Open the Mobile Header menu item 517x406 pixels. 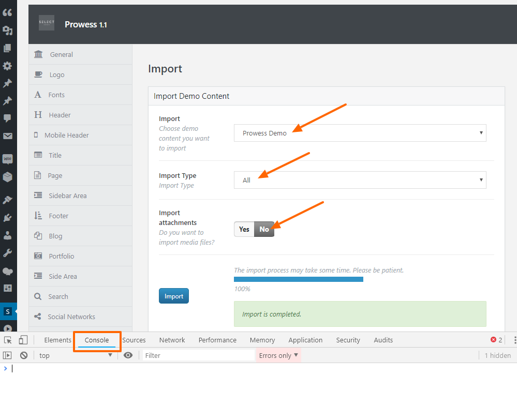tap(80, 135)
